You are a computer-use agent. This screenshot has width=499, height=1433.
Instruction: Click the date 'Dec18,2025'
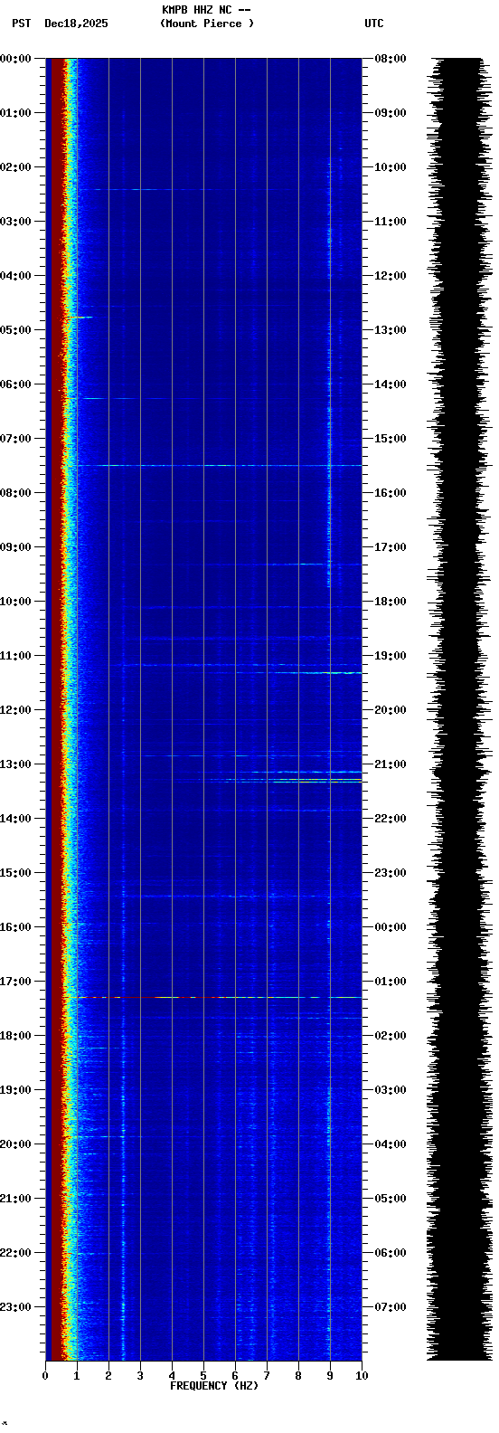(76, 24)
